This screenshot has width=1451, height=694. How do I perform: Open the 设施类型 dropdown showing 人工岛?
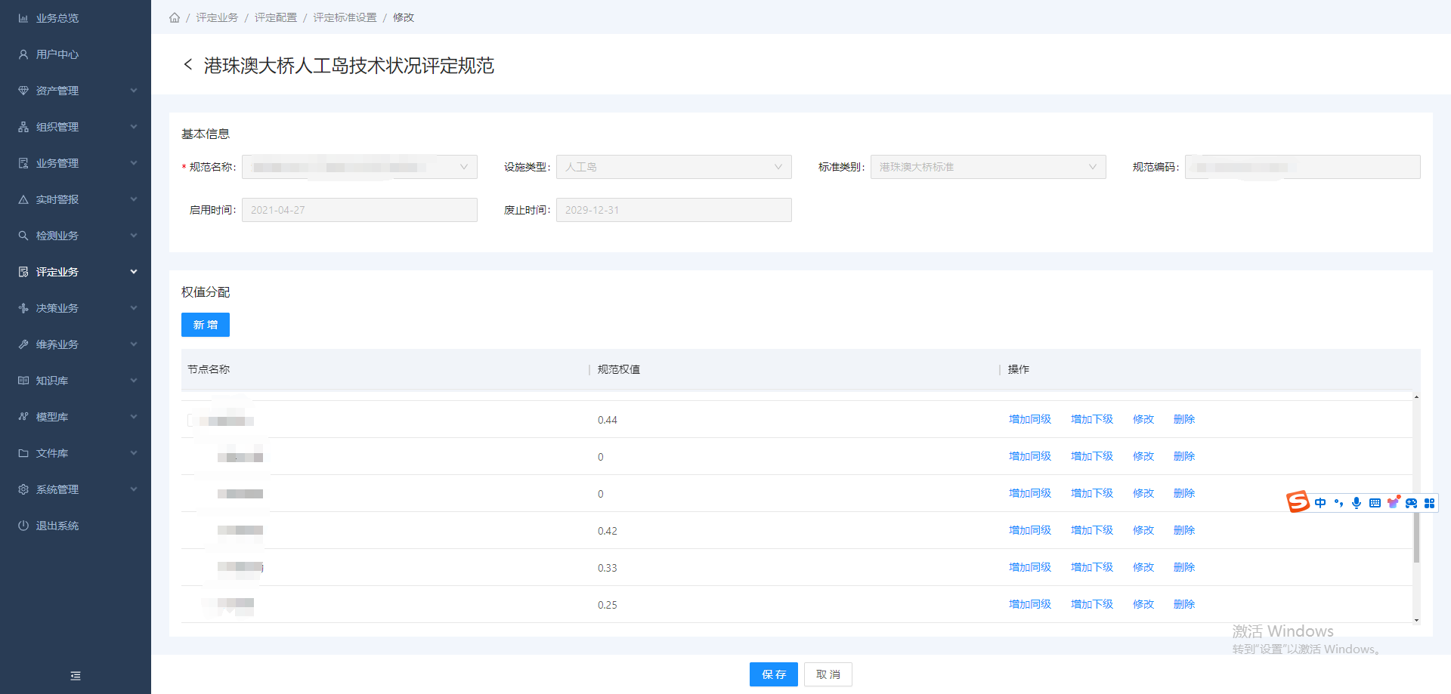(674, 167)
